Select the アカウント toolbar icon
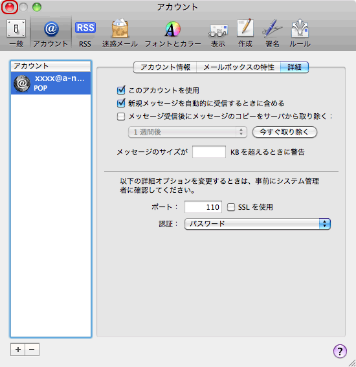Viewport: 356px width, 367px height. [50, 33]
